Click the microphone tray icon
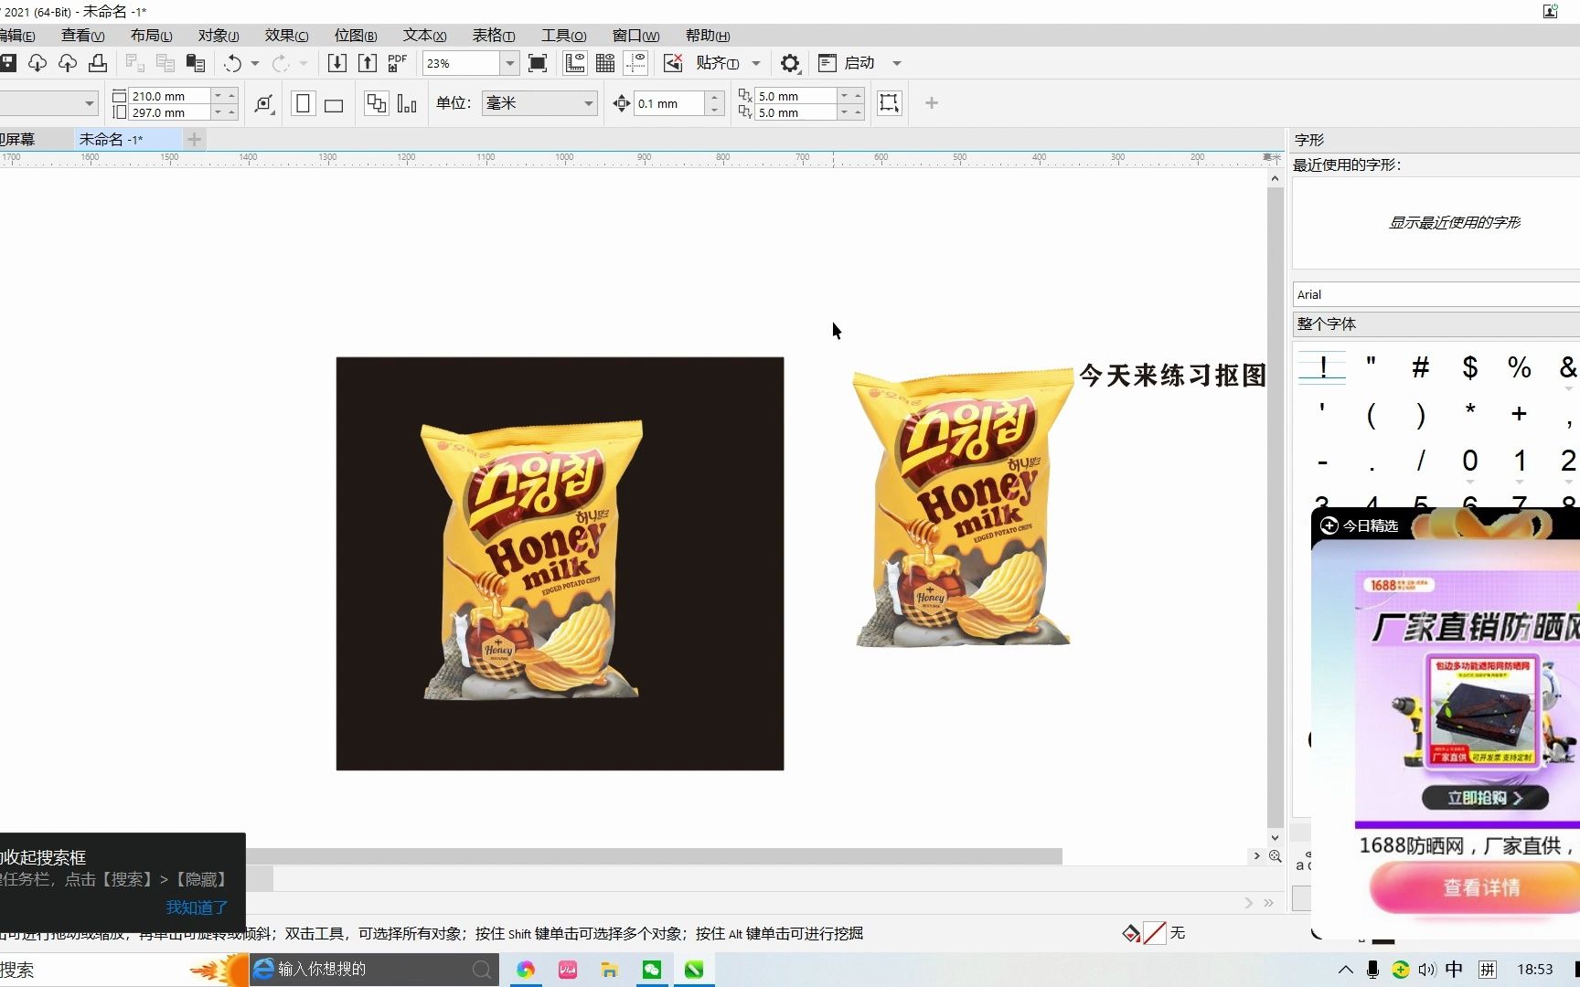The height and width of the screenshot is (987, 1580). click(1372, 970)
